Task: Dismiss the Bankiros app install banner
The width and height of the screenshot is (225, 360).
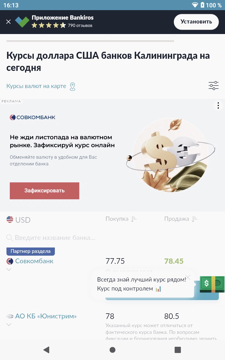Action: click(8, 22)
